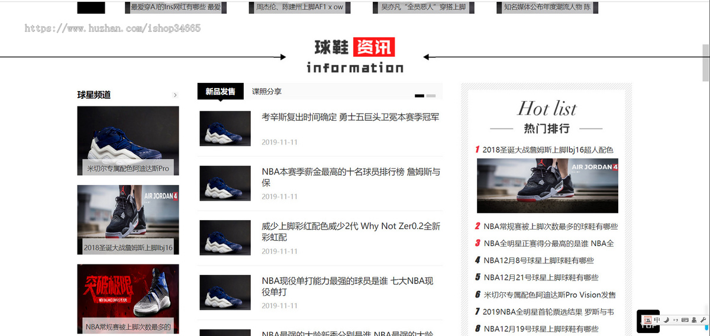Image resolution: width=710 pixels, height=336 pixels.
Task: Open hot list item 4 NBA12月8号球星上脚球鞋
Action: click(538, 260)
